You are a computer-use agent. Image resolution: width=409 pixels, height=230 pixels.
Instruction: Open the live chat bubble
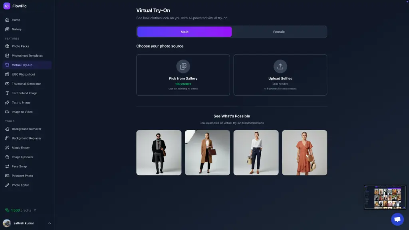pos(397,219)
